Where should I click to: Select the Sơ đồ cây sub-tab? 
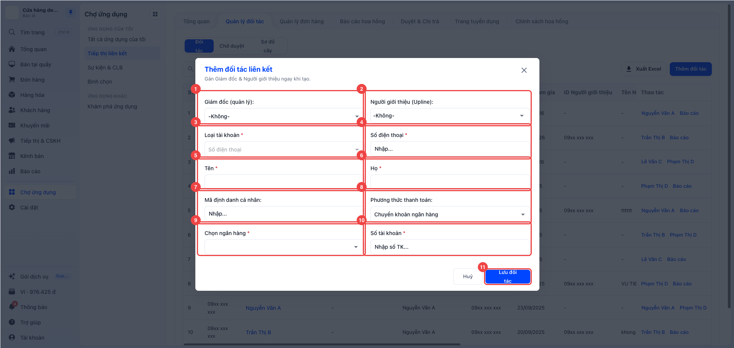268,46
